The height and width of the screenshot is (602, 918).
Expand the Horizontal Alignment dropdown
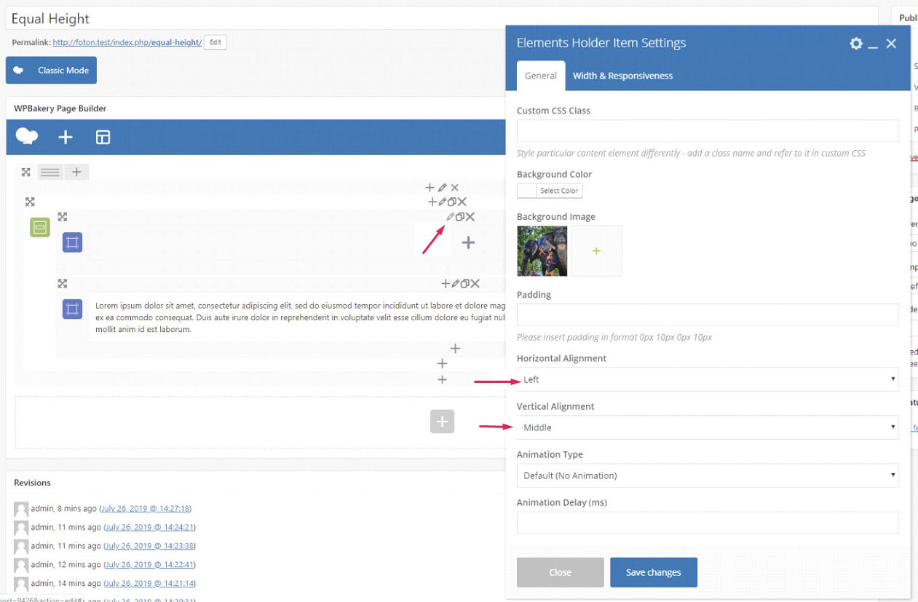point(707,379)
